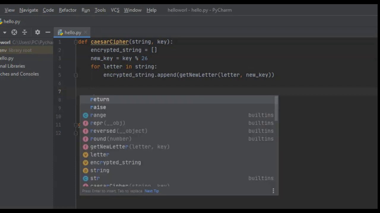The image size is (380, 213).
Task: Choose the range builtins suggestion
Action: point(177,115)
